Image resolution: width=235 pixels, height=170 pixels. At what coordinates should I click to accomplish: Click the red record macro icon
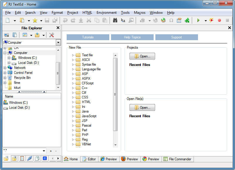pyautogui.click(x=219, y=20)
